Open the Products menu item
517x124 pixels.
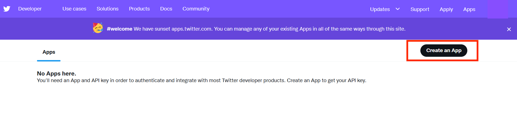tap(139, 9)
